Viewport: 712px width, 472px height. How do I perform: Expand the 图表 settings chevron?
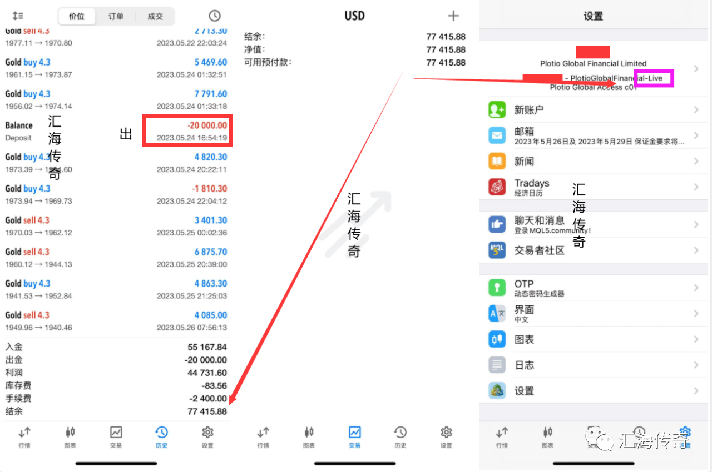click(696, 339)
